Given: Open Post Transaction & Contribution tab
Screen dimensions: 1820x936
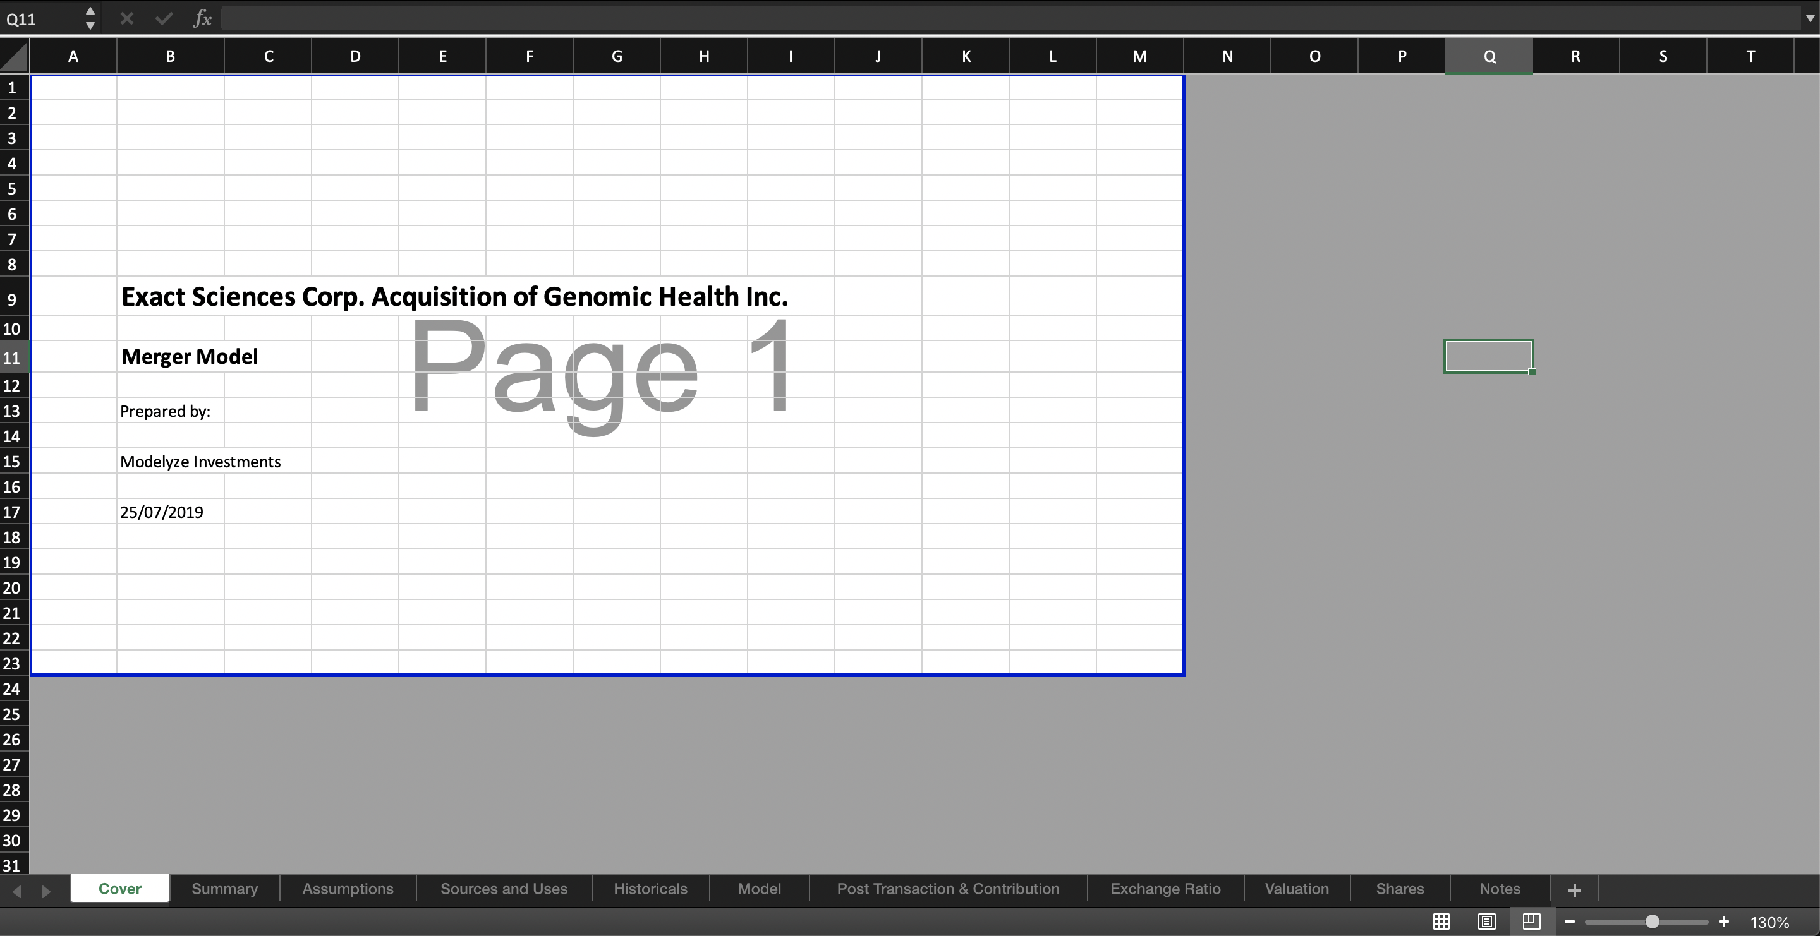Looking at the screenshot, I should pyautogui.click(x=948, y=889).
